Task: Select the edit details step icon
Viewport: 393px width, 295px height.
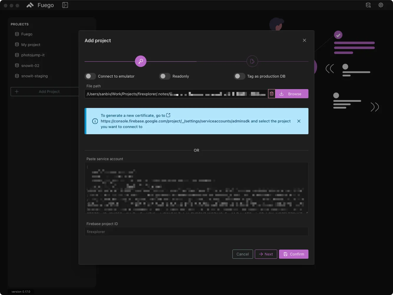Action: [252, 61]
